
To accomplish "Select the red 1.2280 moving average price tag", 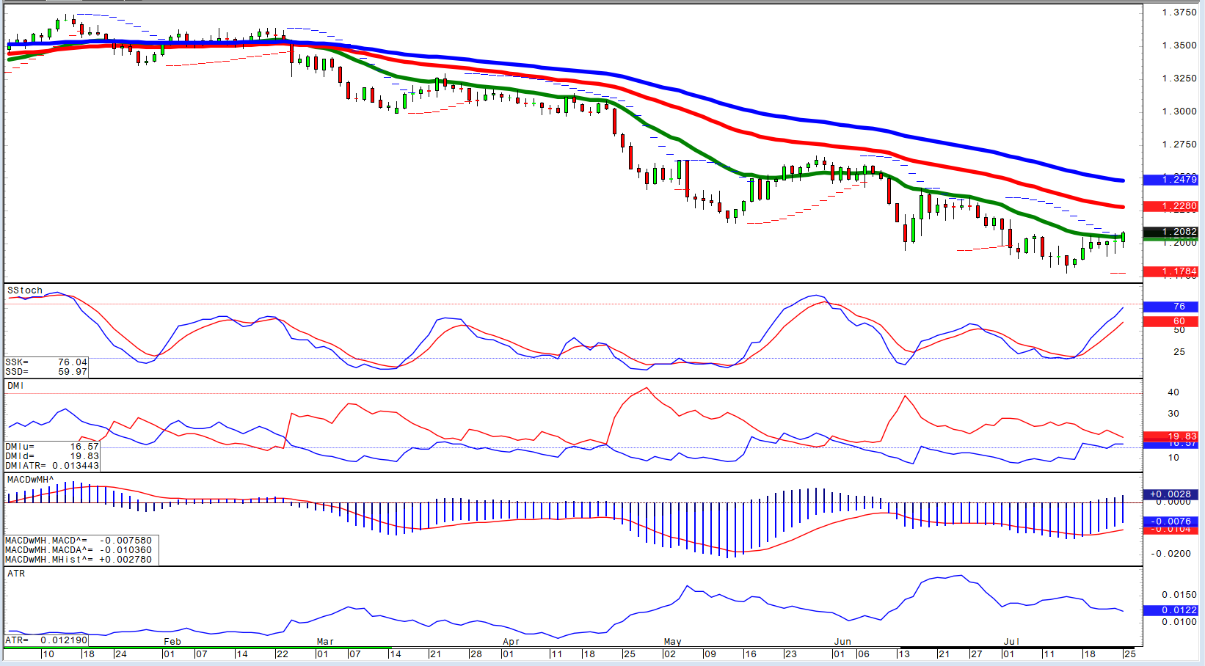I will click(x=1171, y=206).
